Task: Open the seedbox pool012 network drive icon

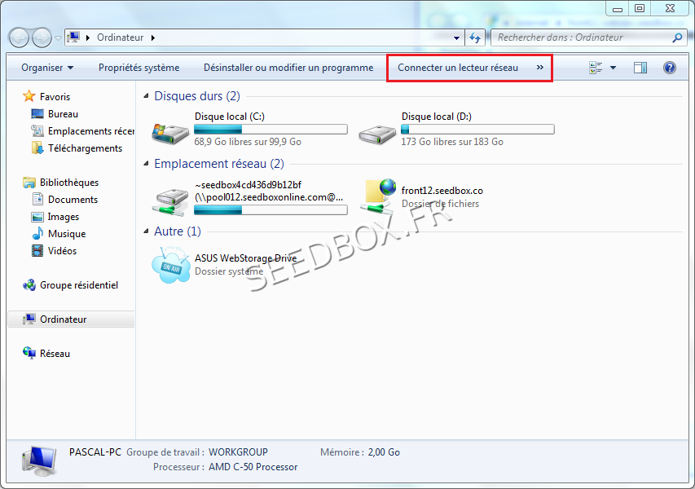Action: (x=169, y=196)
